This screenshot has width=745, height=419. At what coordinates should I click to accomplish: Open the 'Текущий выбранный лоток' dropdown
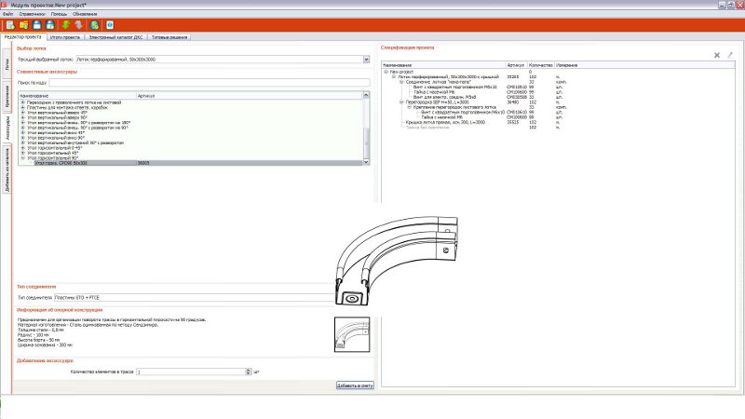point(367,60)
